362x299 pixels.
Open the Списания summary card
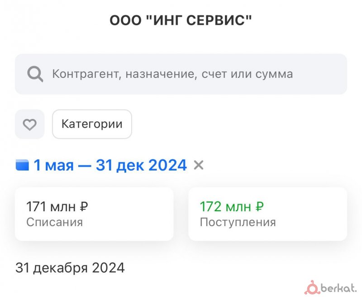[94, 214]
